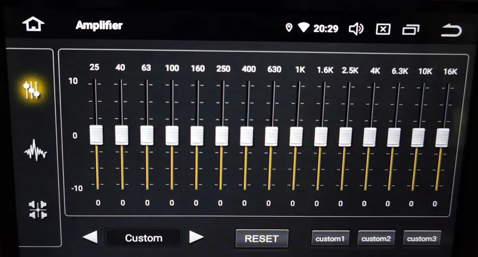
Task: Click the 25 Hz slider handle
Action: tap(96, 135)
